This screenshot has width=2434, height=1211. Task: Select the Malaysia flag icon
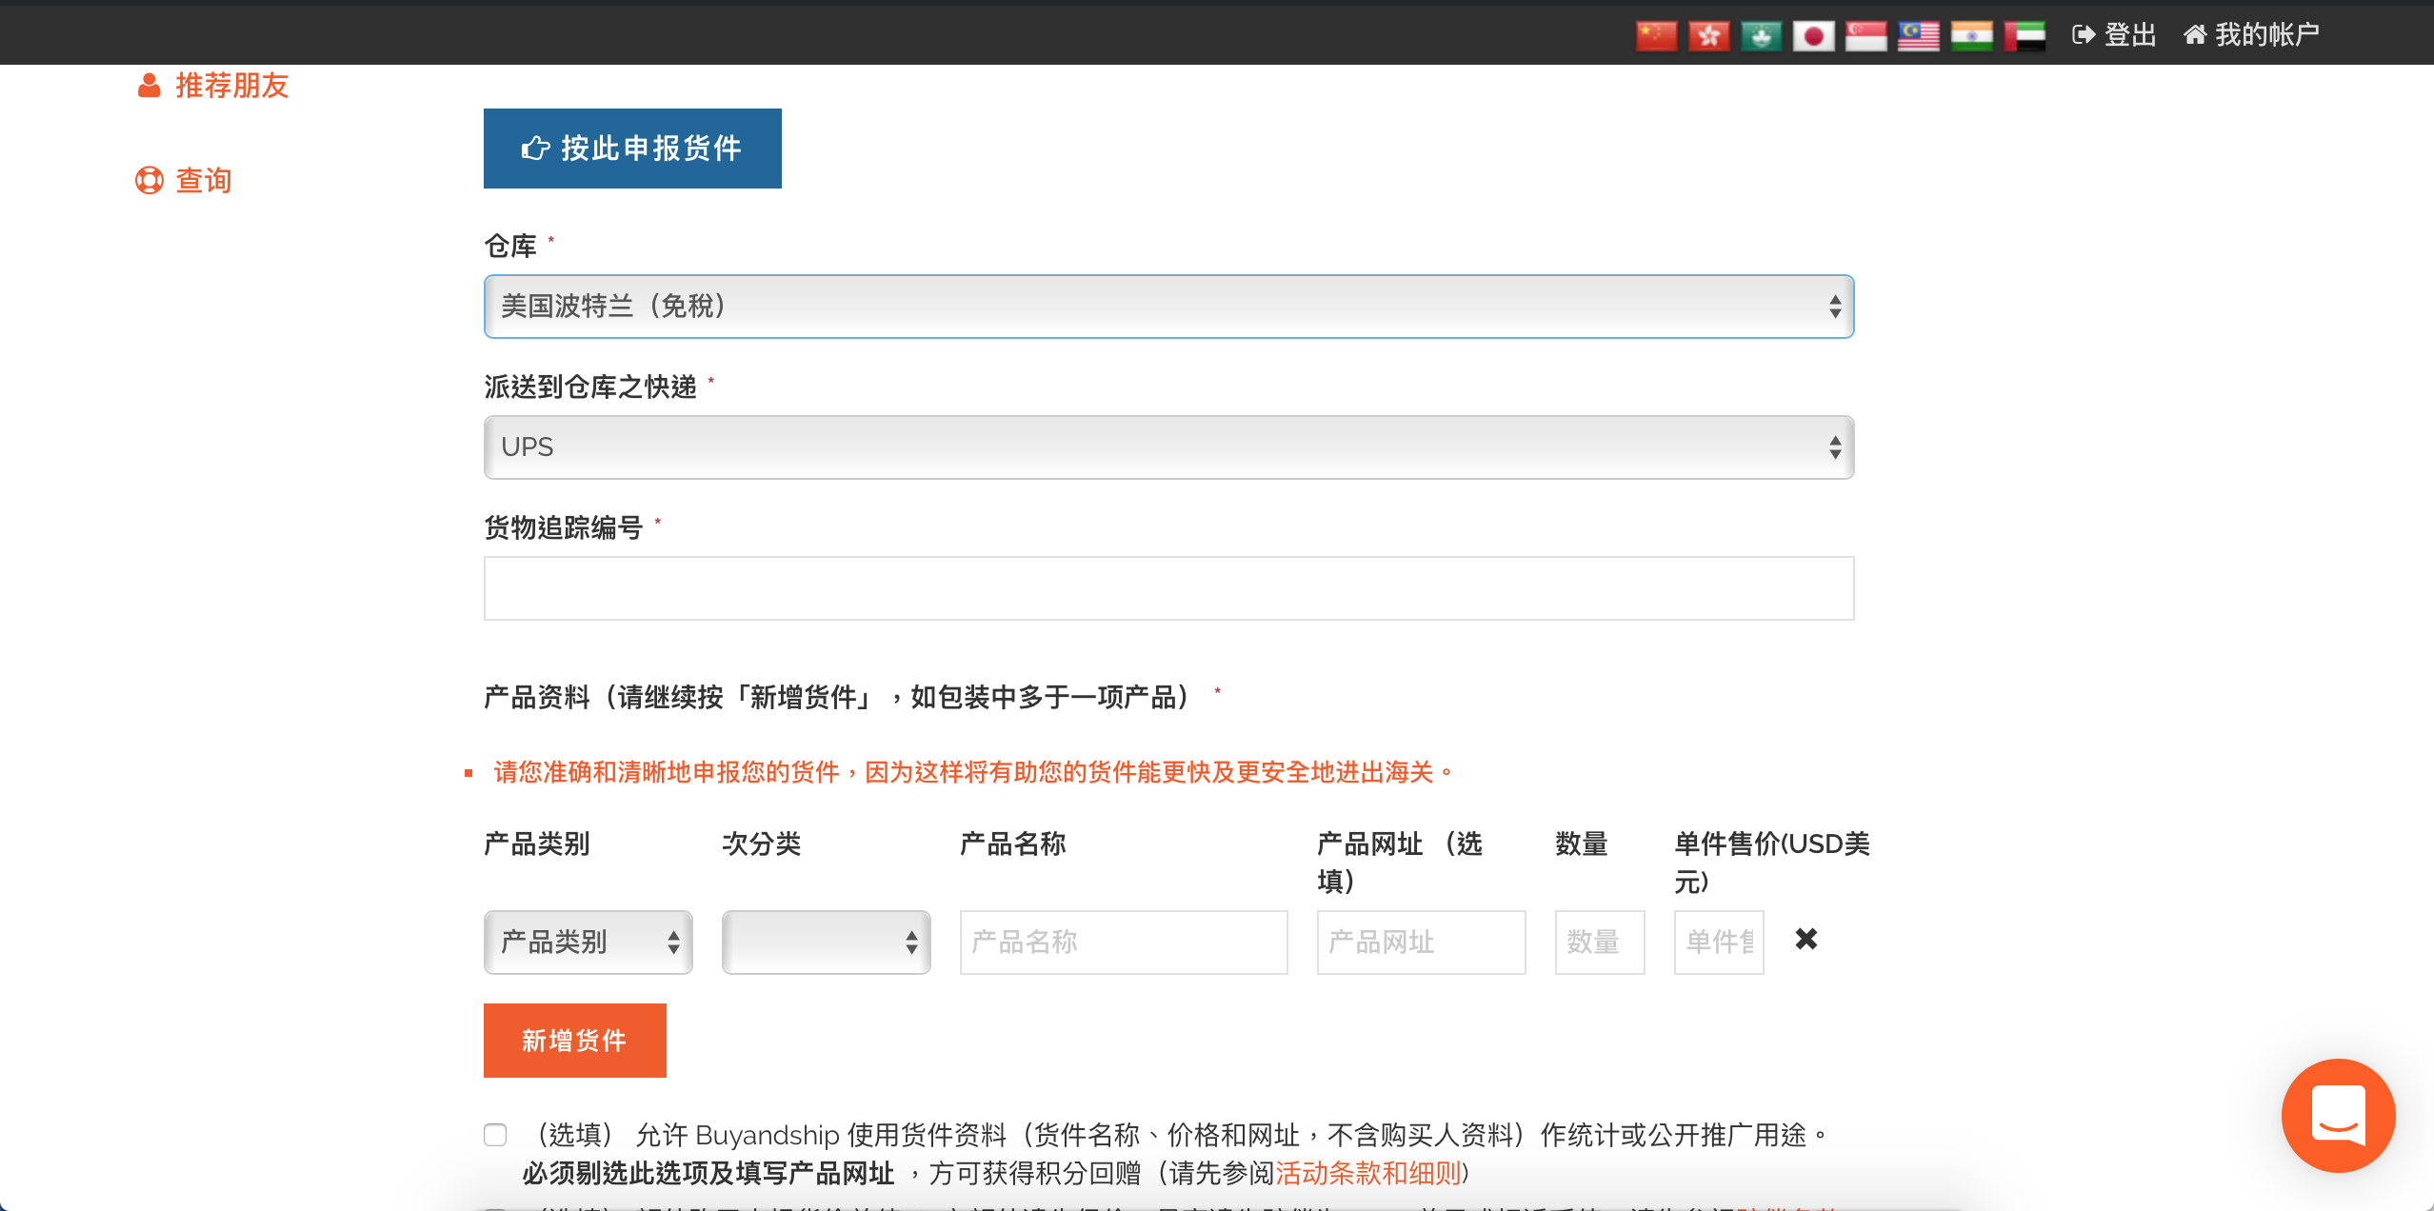coord(1918,36)
